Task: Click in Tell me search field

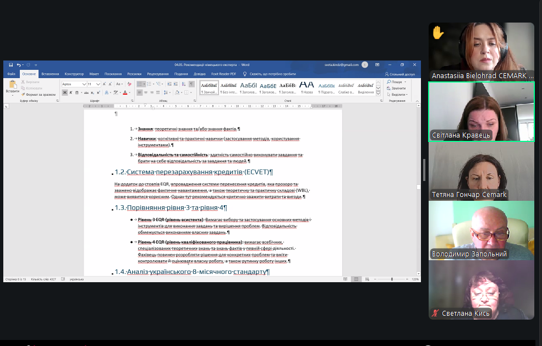Action: [272, 74]
